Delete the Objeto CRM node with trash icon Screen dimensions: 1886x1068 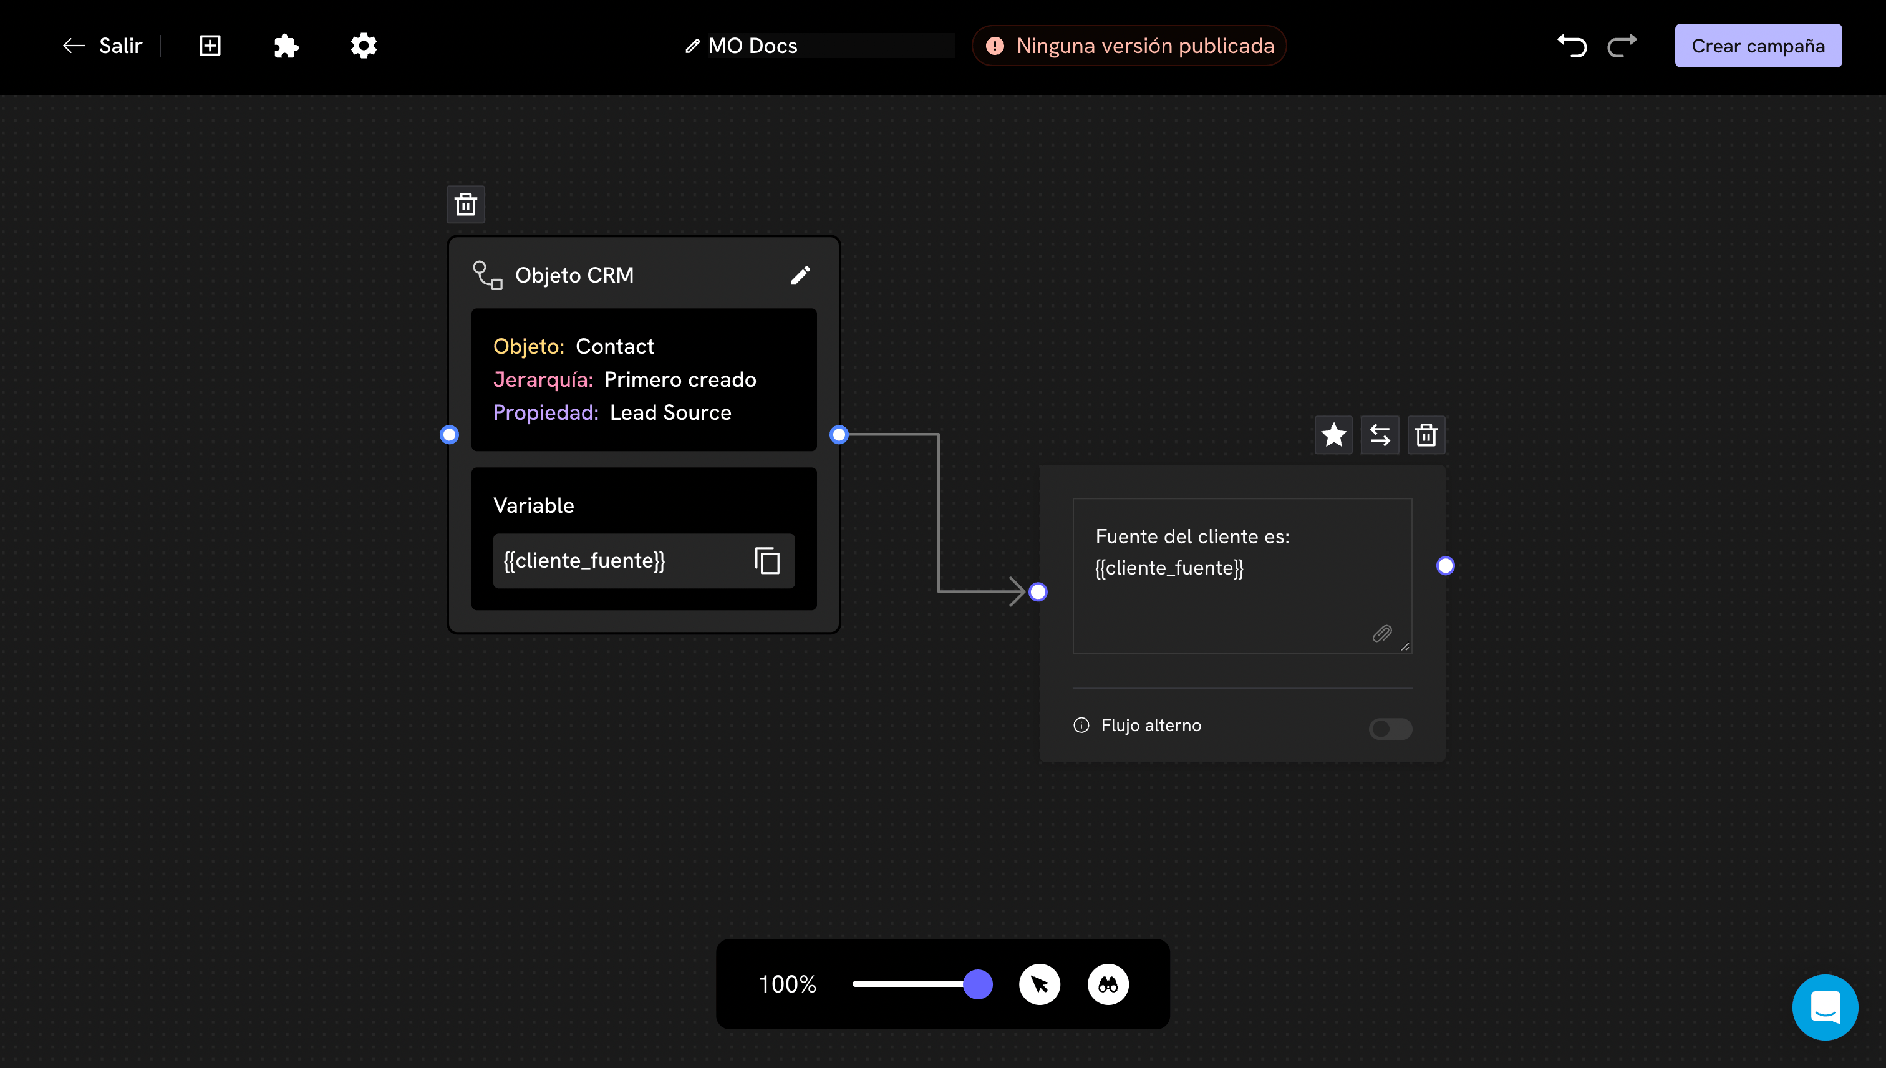point(466,204)
